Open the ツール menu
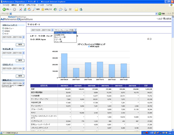Image resolution: width=174 pixels, height=135 pixels. 41,5
